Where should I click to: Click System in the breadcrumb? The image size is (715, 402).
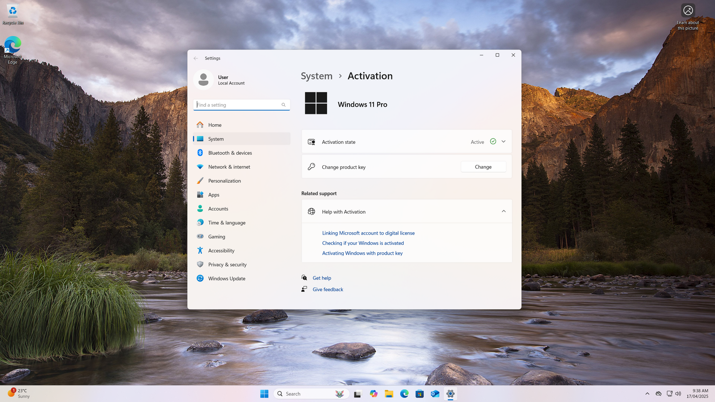click(x=317, y=76)
